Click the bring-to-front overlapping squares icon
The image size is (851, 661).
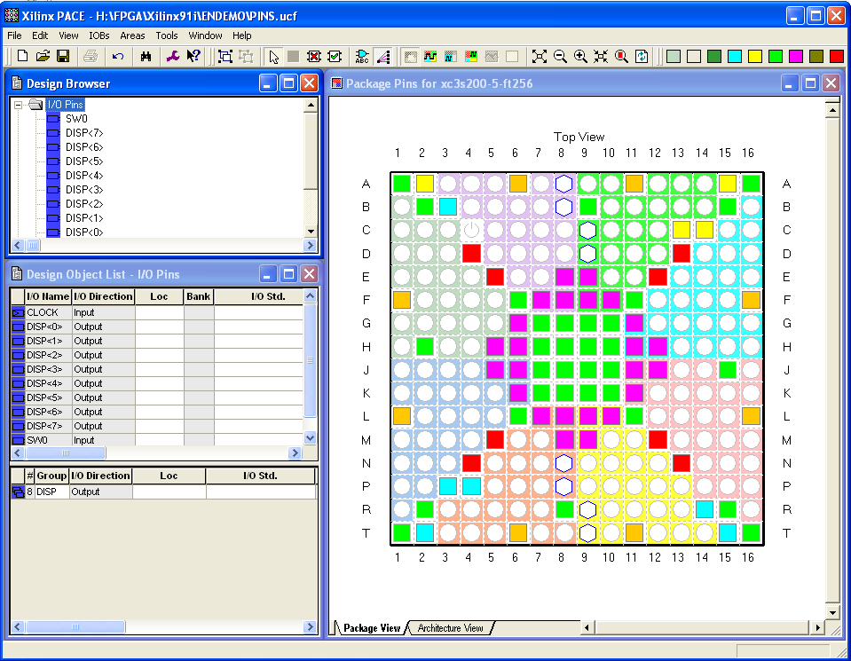[225, 56]
